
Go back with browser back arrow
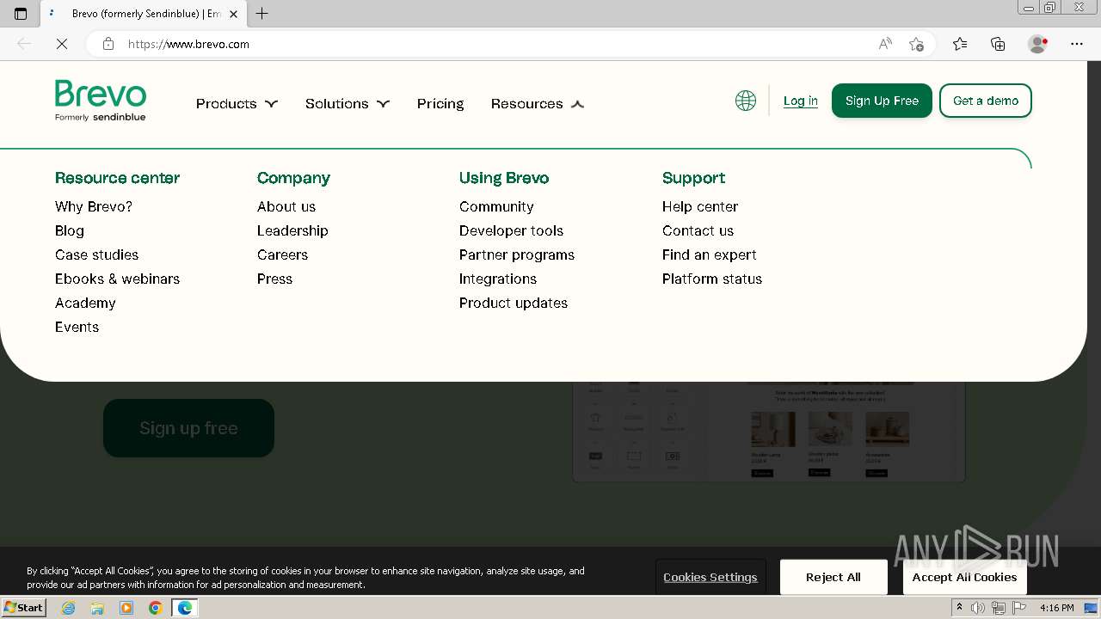tap(24, 44)
